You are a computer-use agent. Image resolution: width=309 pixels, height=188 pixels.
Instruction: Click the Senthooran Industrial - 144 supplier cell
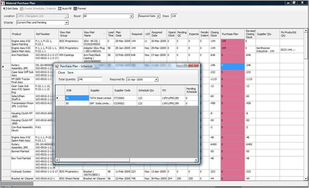point(267,49)
